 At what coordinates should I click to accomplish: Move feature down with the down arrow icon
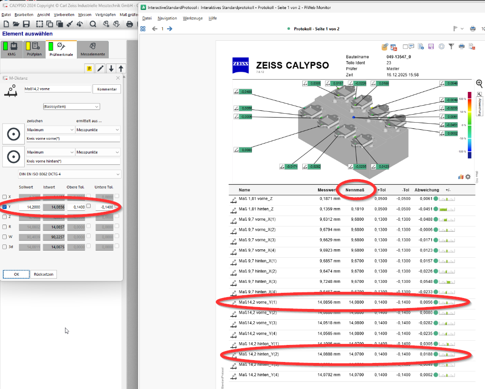tap(111, 69)
